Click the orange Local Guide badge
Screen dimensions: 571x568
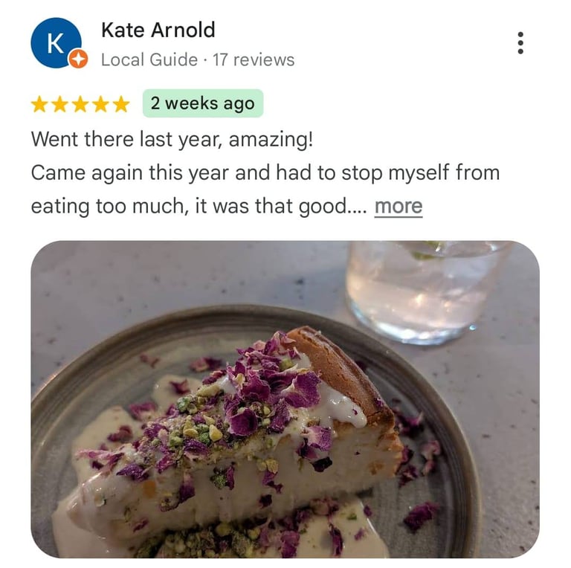79,58
